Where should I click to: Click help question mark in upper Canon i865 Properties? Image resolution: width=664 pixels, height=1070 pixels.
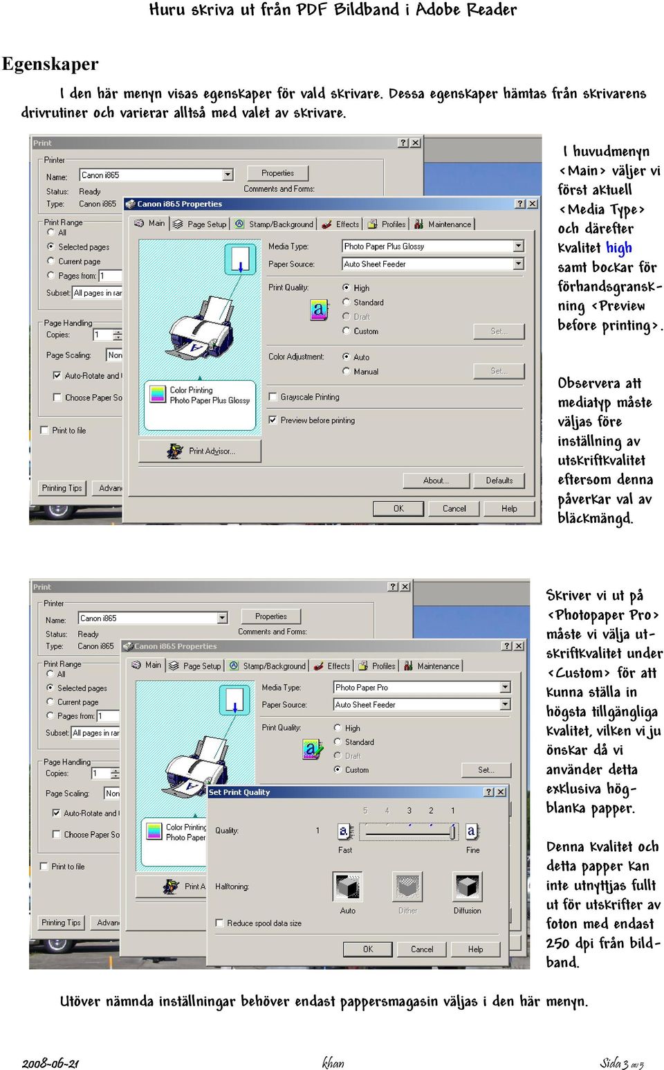click(520, 204)
